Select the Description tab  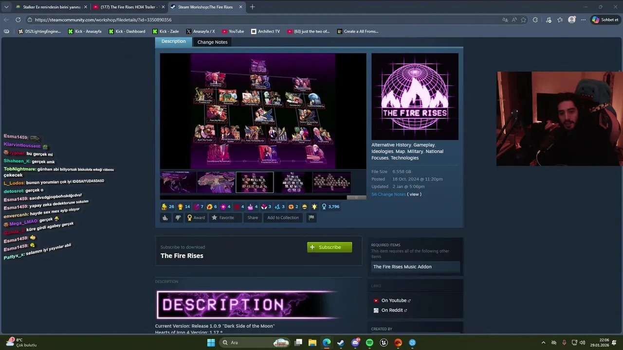coord(173,41)
